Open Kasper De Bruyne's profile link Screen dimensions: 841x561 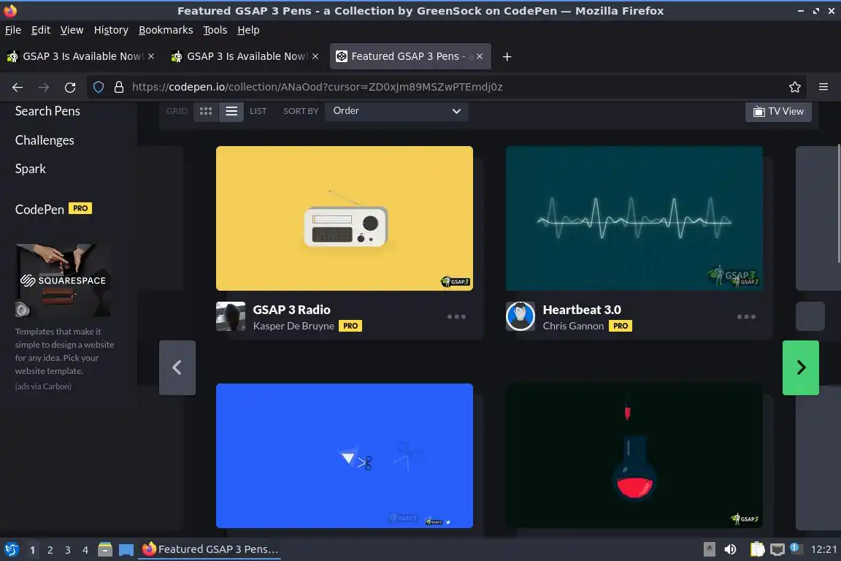pyautogui.click(x=293, y=326)
